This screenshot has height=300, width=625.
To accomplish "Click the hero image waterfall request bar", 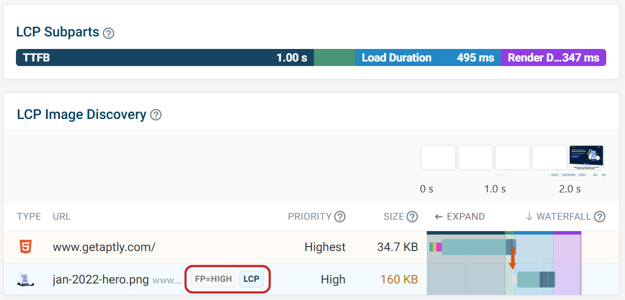I will click(x=536, y=280).
